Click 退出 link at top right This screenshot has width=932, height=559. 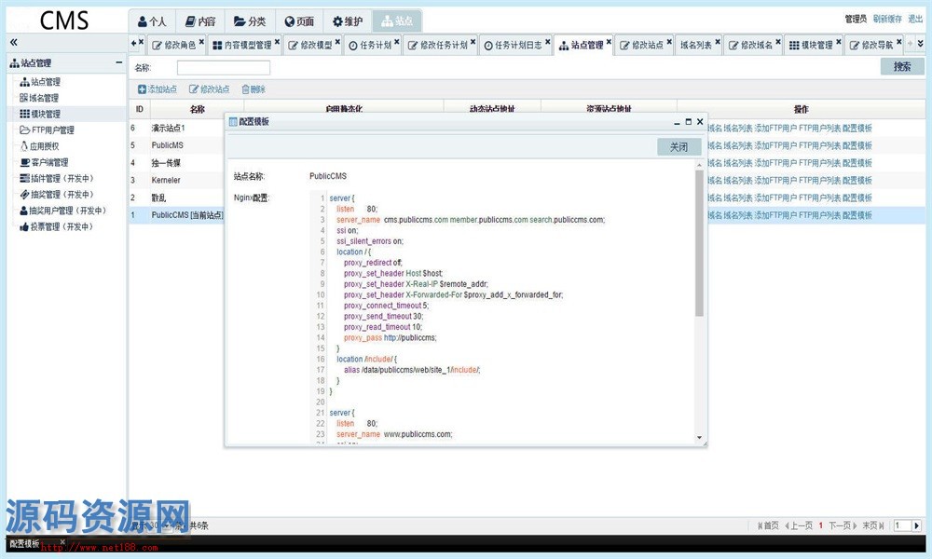915,19
